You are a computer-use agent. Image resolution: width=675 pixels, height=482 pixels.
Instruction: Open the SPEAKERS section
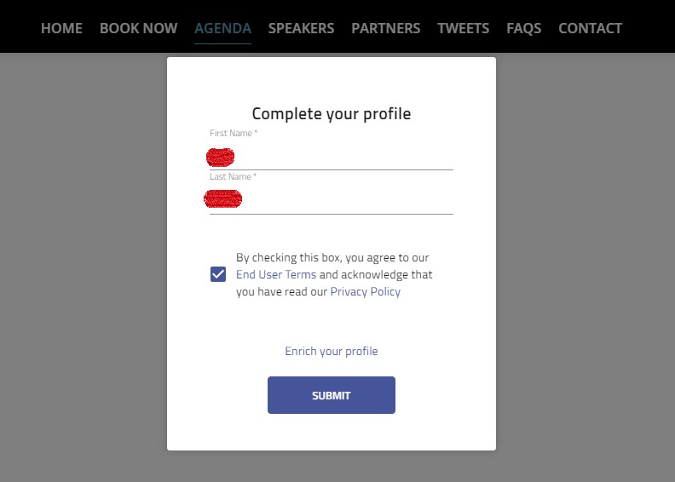click(x=301, y=28)
